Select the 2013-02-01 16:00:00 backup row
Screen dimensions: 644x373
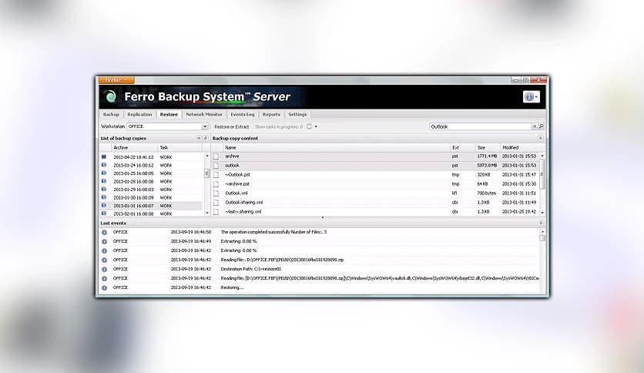pyautogui.click(x=151, y=213)
